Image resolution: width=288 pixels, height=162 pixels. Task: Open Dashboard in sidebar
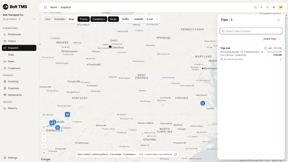[x=19, y=34]
